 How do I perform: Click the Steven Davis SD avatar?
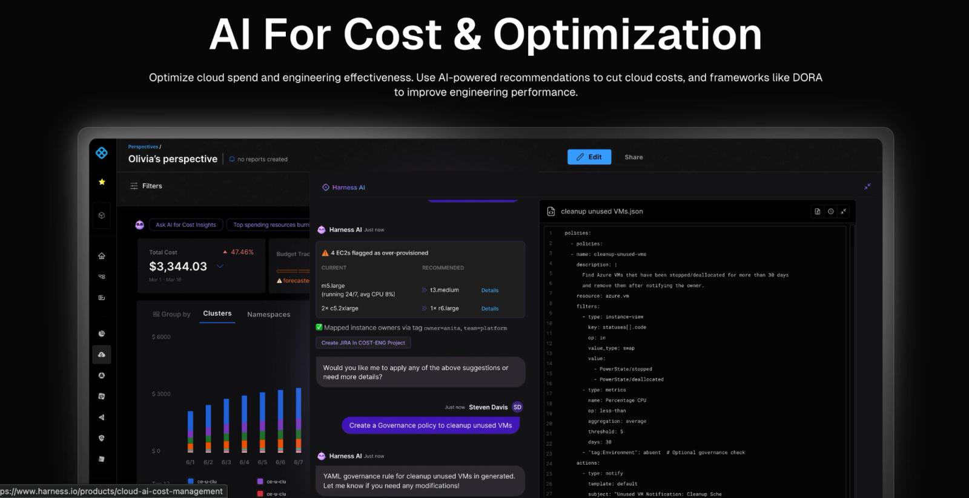pos(517,407)
